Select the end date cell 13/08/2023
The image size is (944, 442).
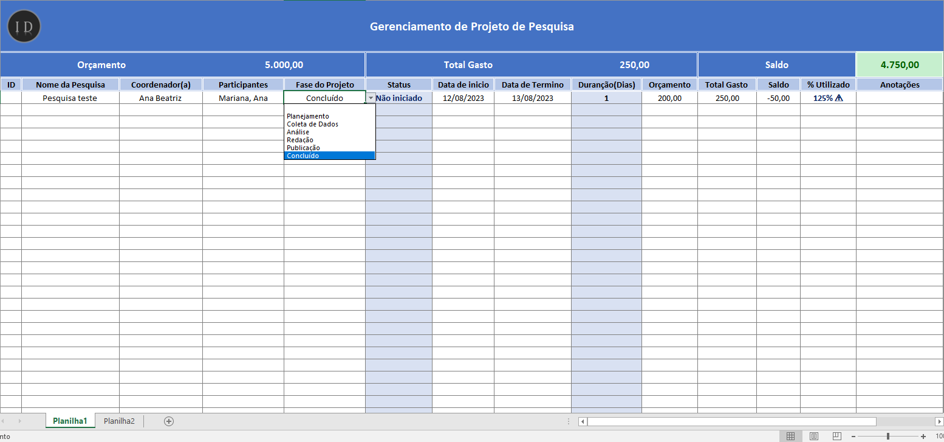[x=533, y=98]
